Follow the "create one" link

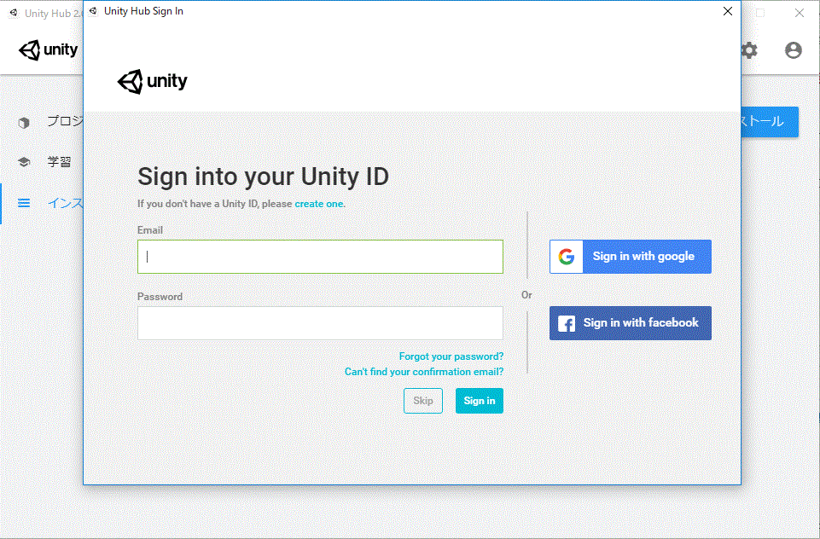[319, 204]
